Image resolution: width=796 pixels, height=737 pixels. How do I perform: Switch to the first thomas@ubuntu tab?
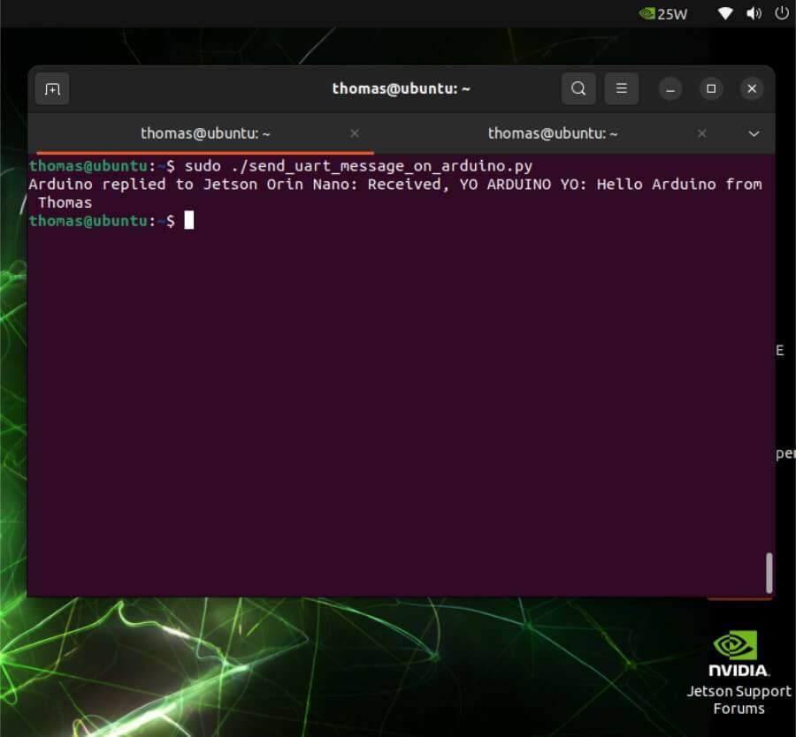click(x=205, y=133)
